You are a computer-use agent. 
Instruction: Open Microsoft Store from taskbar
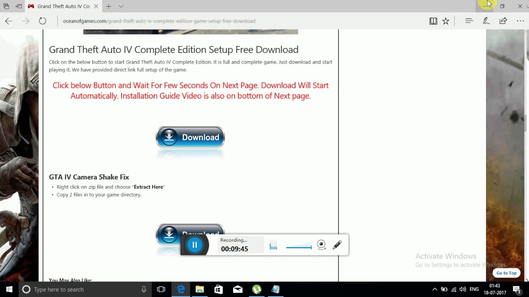pos(219,290)
